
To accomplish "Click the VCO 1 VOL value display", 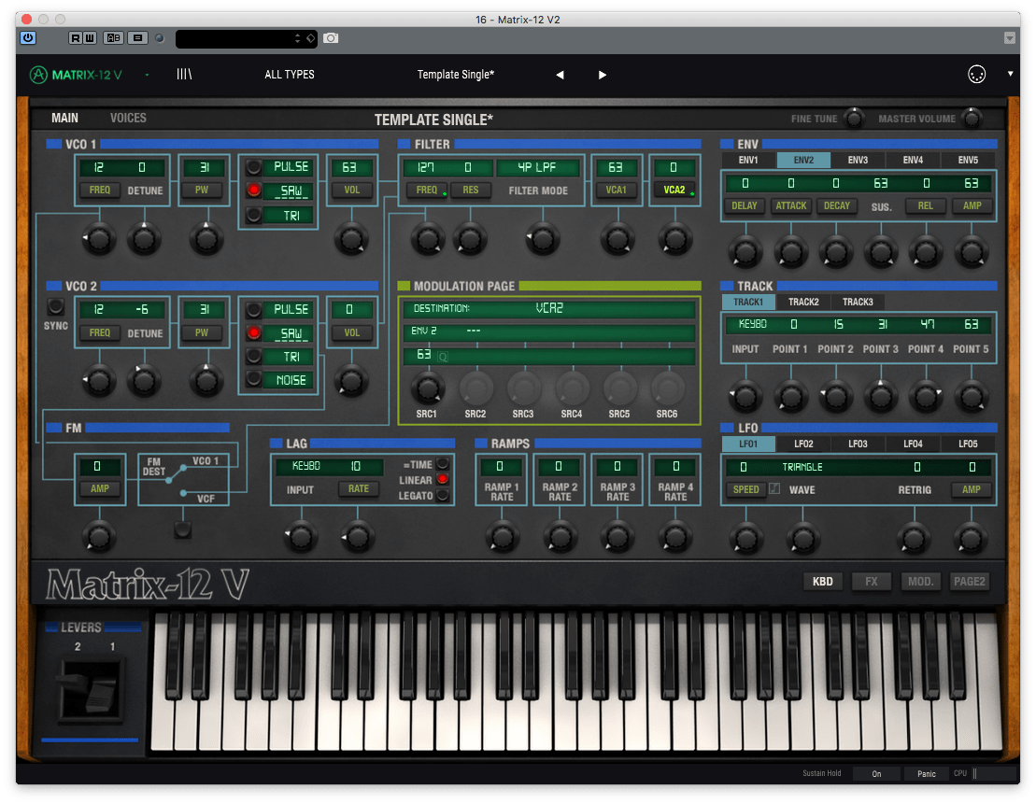I will (349, 168).
